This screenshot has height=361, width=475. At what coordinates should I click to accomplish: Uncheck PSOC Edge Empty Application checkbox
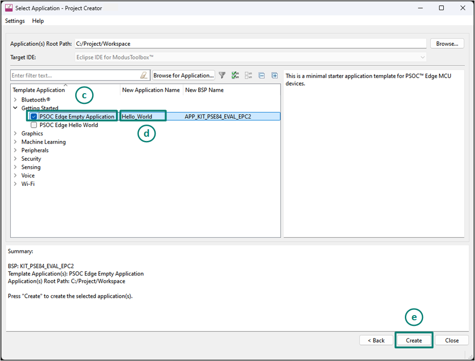click(x=34, y=117)
